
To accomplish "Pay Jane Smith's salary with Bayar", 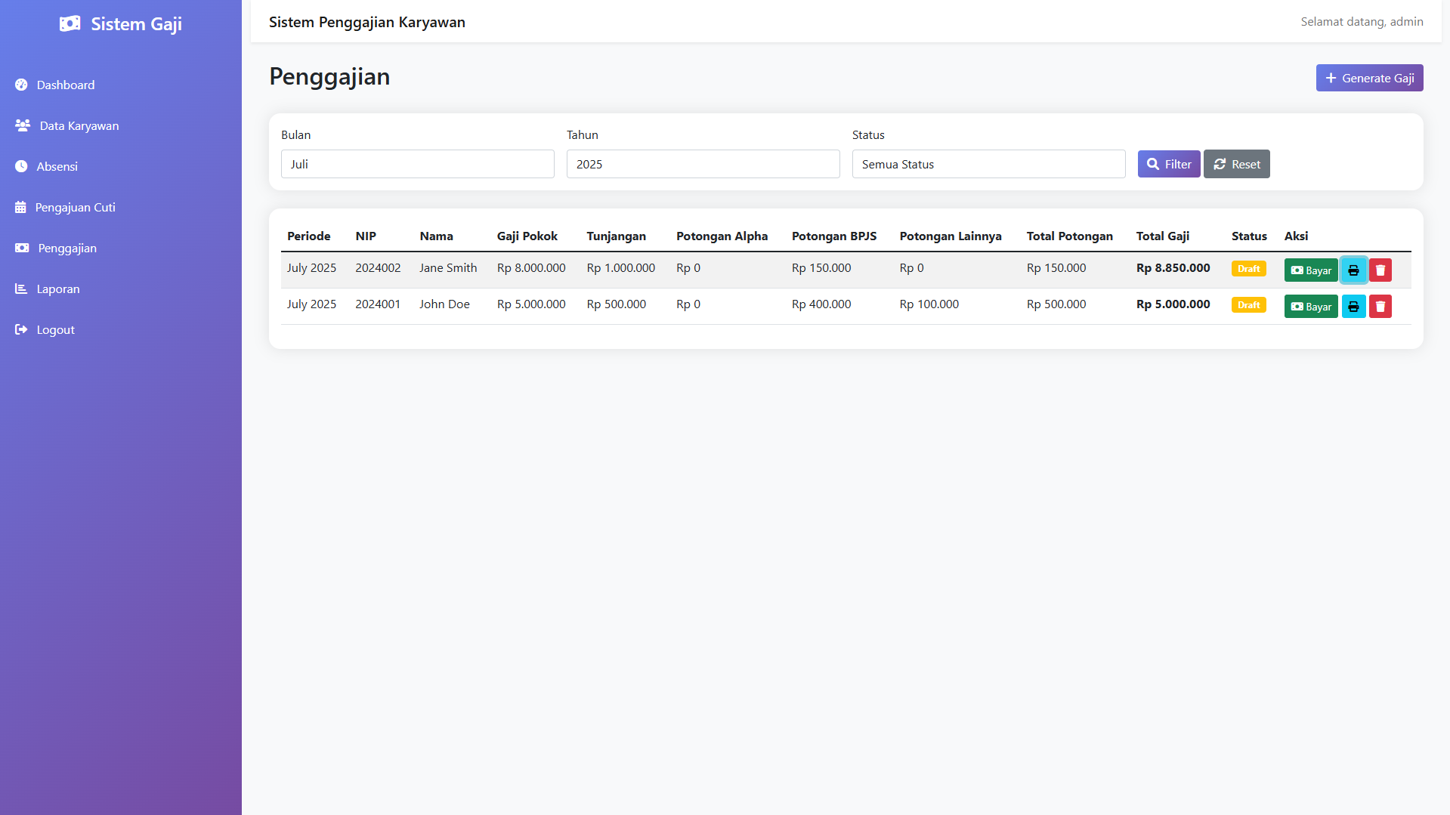I will (1310, 270).
